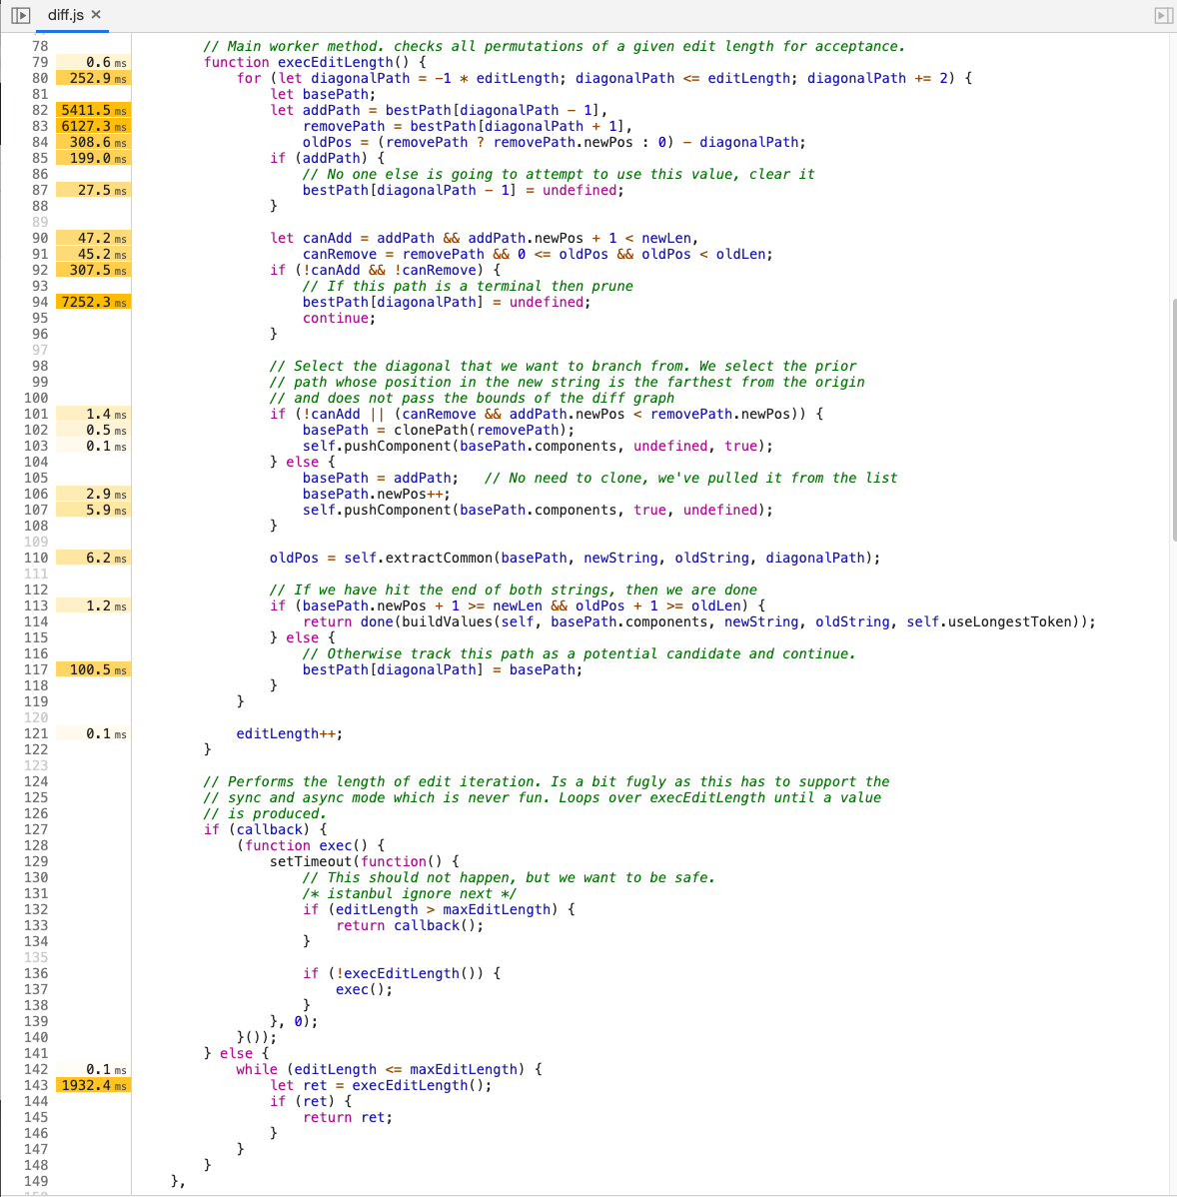
Task: Click the 6127.3 ms timing badge on line 83
Action: (x=92, y=126)
